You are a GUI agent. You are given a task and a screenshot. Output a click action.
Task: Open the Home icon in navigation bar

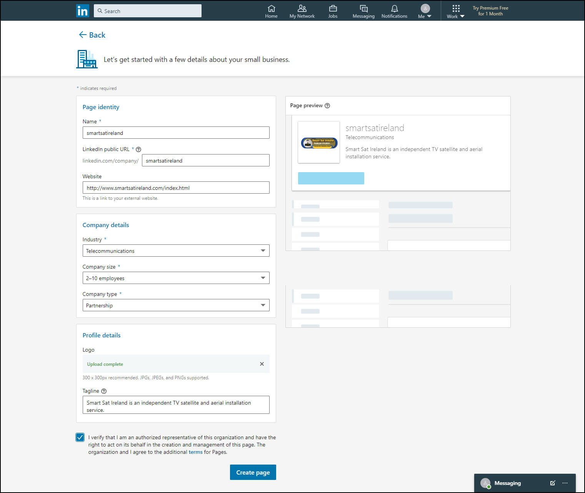271,12
